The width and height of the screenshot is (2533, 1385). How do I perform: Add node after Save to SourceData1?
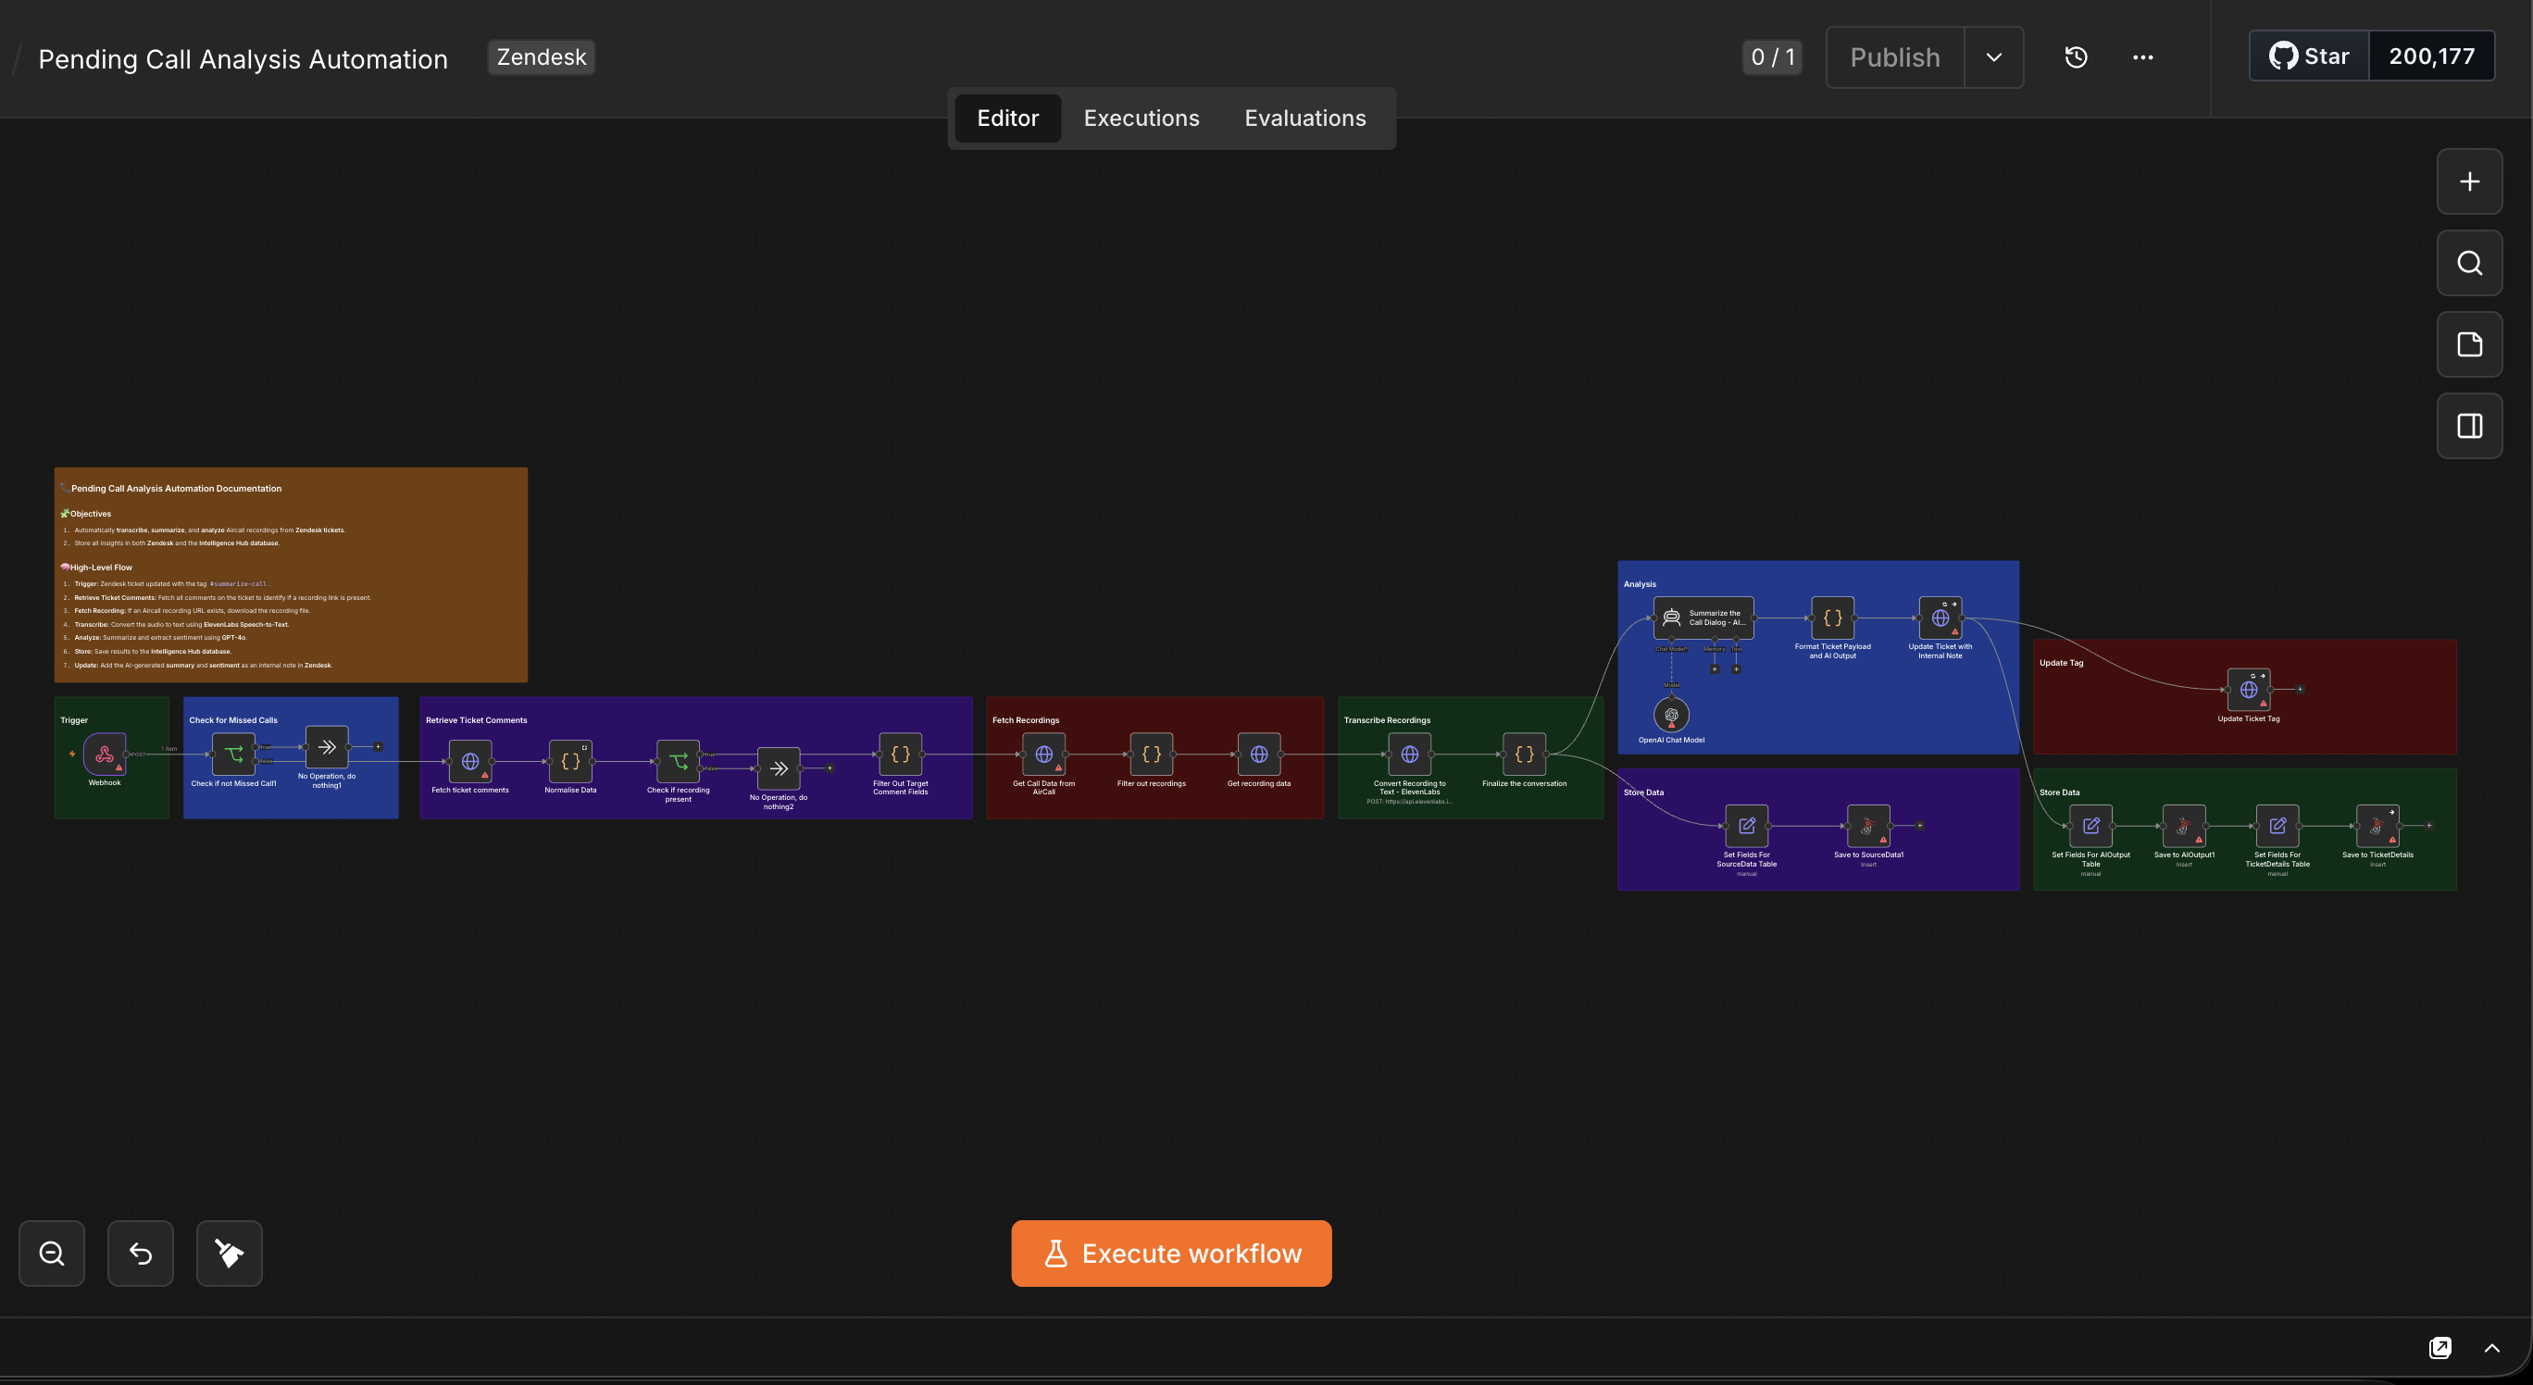[1919, 826]
